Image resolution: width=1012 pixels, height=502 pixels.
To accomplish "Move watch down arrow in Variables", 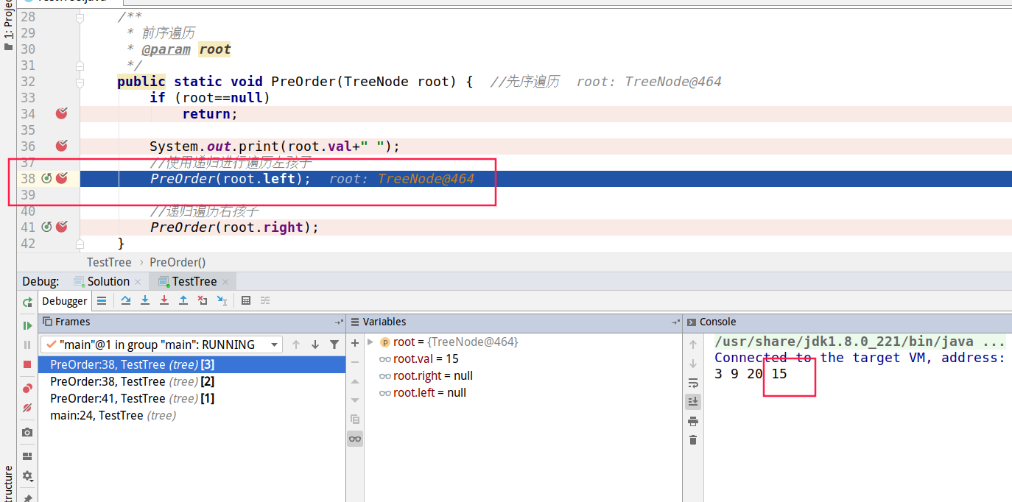I will pyautogui.click(x=355, y=400).
